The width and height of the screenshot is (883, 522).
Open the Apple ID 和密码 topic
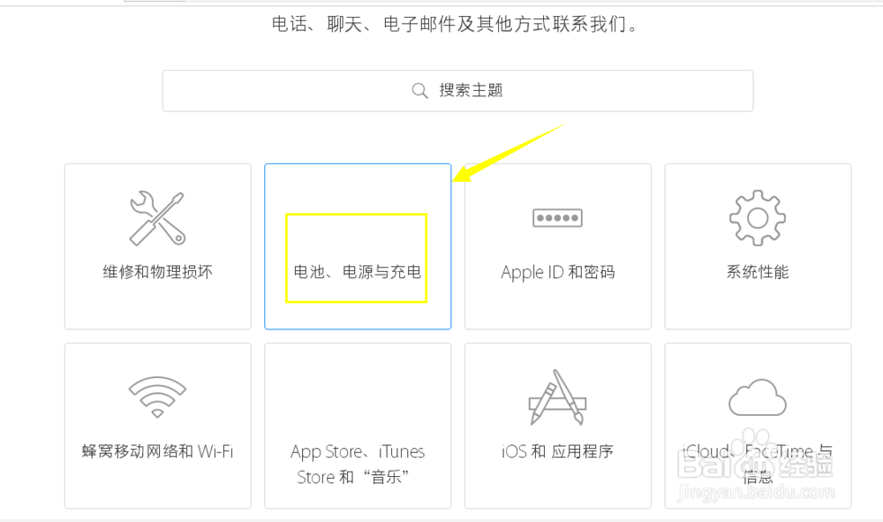pyautogui.click(x=557, y=273)
